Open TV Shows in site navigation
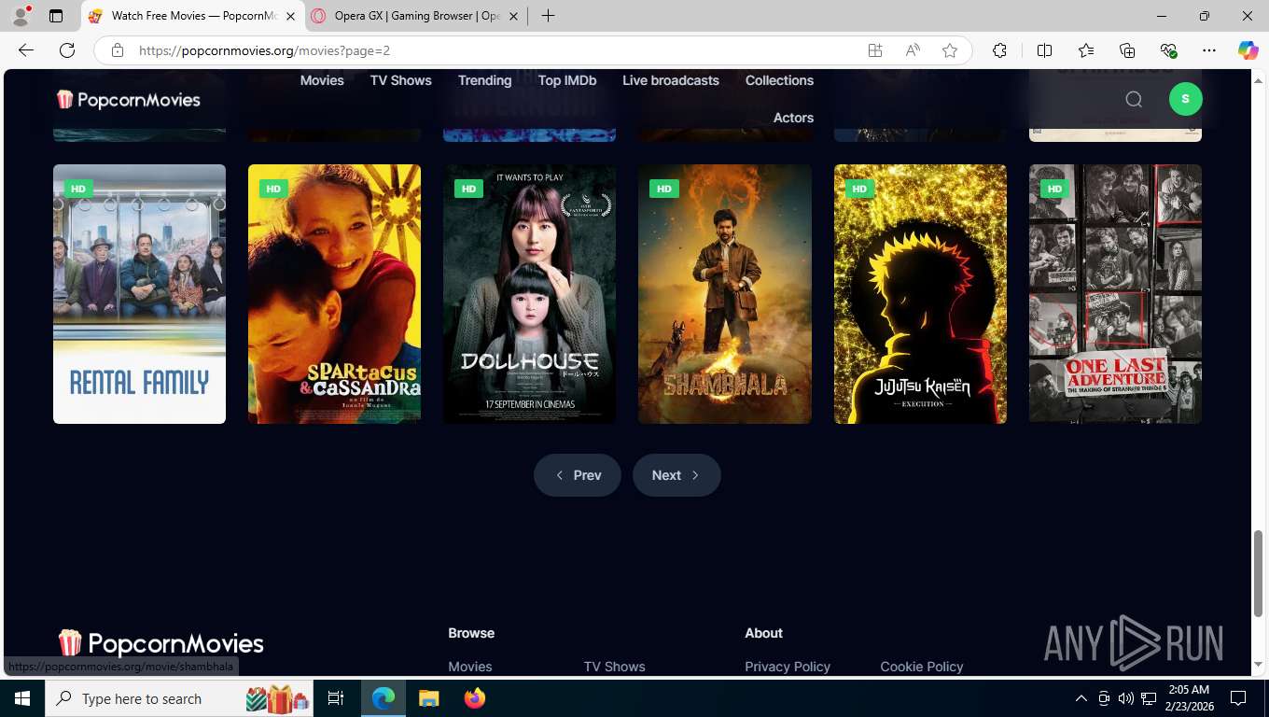 pyautogui.click(x=401, y=80)
